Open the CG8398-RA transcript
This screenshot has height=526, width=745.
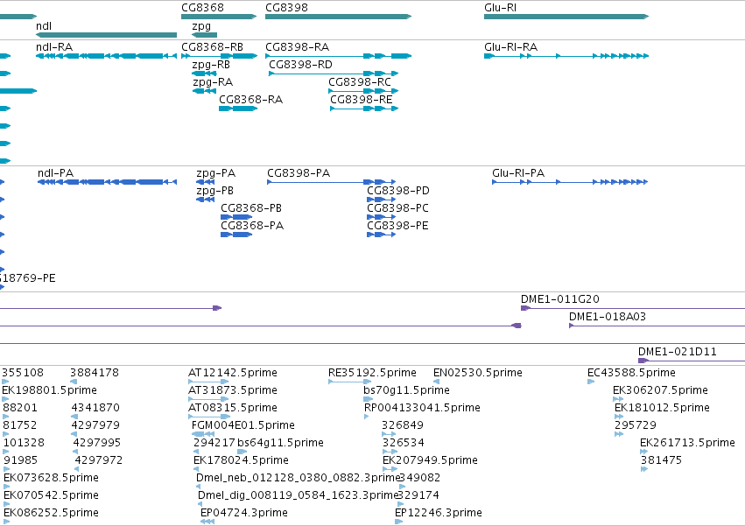(338, 56)
